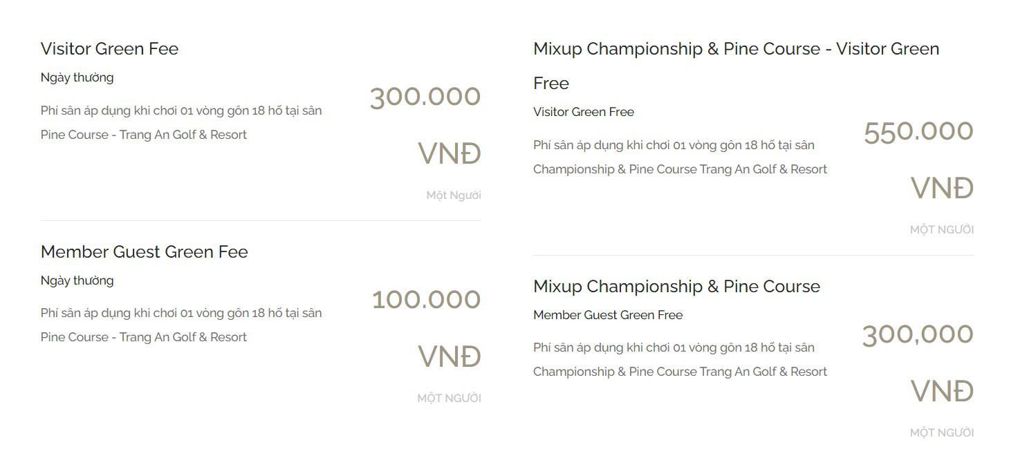Click the "Member Guest Green Free" subtitle
1018x458 pixels.
pyautogui.click(x=607, y=315)
